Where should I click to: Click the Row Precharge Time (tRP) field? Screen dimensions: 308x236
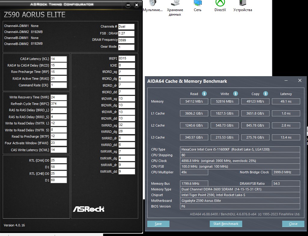tap(59, 72)
